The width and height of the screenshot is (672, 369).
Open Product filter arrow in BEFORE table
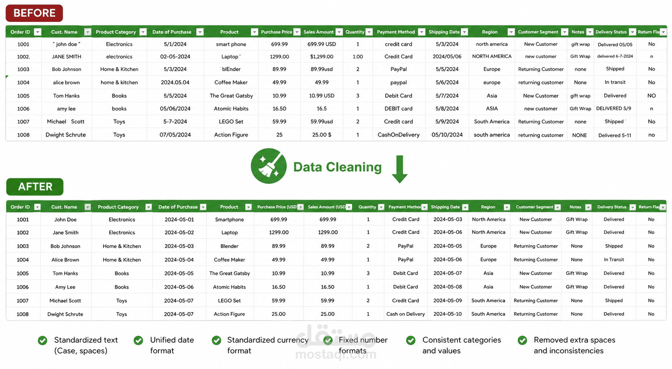[254, 32]
